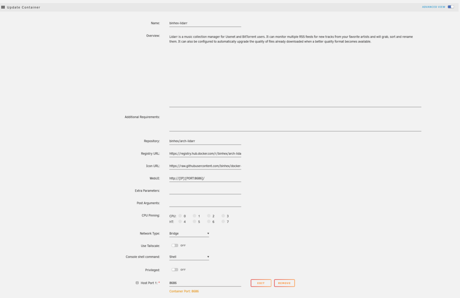
Task: Check CPU 1 pinning box
Action: [195, 216]
